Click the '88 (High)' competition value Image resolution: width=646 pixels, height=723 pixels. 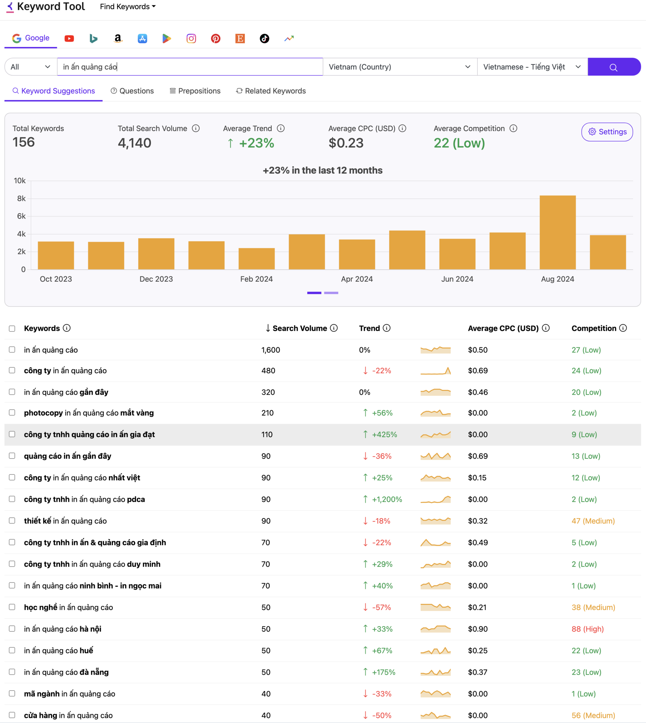point(587,629)
